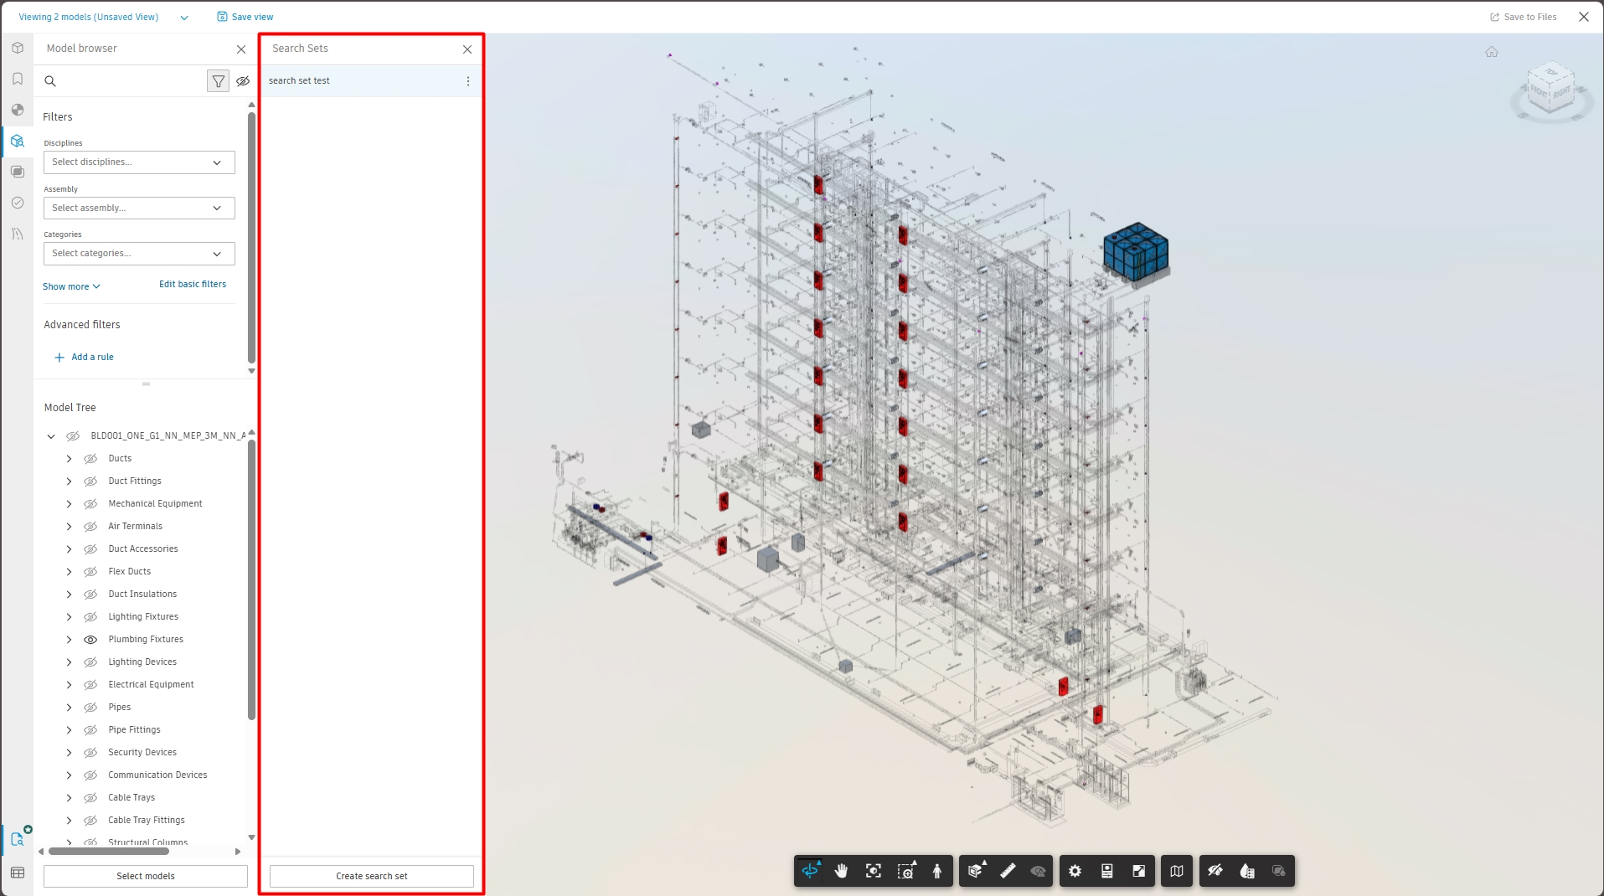Click Create search set button
The height and width of the screenshot is (896, 1604).
(372, 876)
